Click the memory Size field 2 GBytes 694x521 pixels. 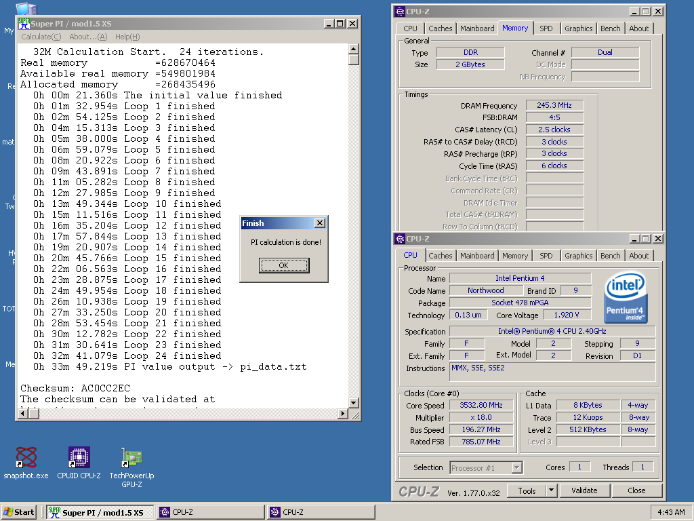tap(470, 64)
